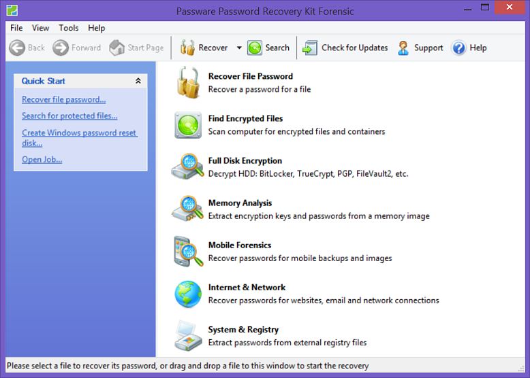Click the Recover File Password padlock icon
Viewport: 530px width, 378px height.
[188, 83]
